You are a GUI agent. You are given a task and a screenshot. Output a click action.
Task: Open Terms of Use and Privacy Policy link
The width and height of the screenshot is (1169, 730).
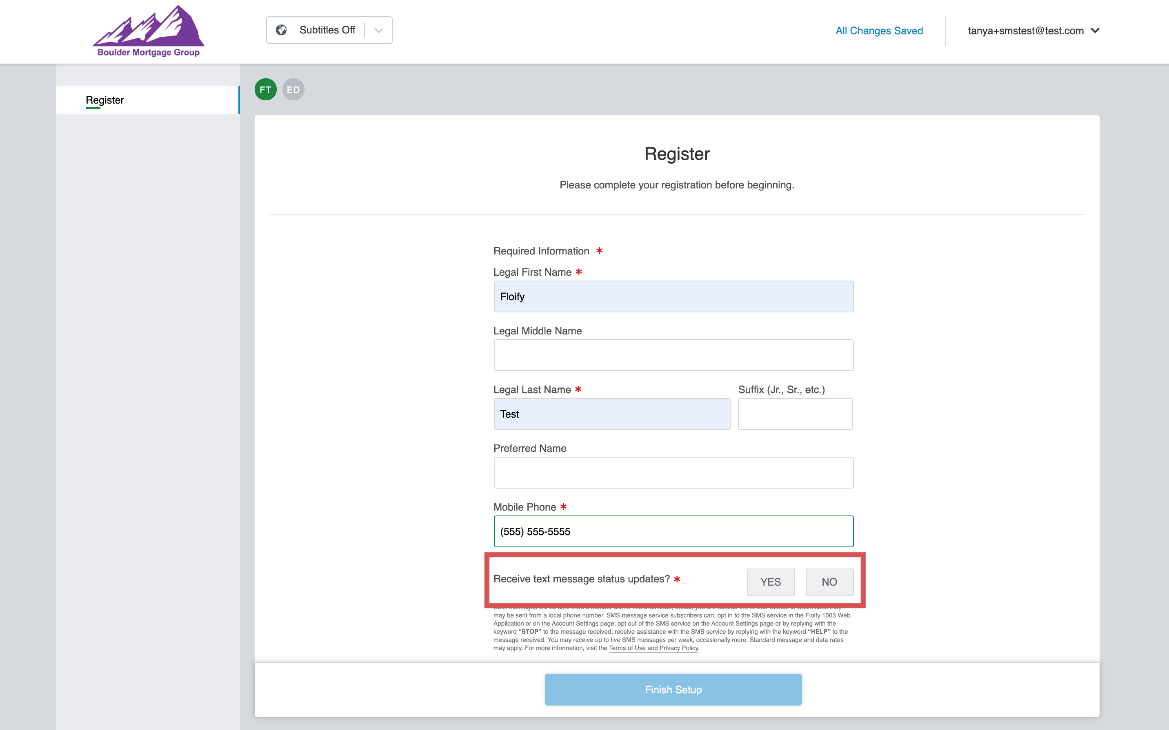click(653, 648)
